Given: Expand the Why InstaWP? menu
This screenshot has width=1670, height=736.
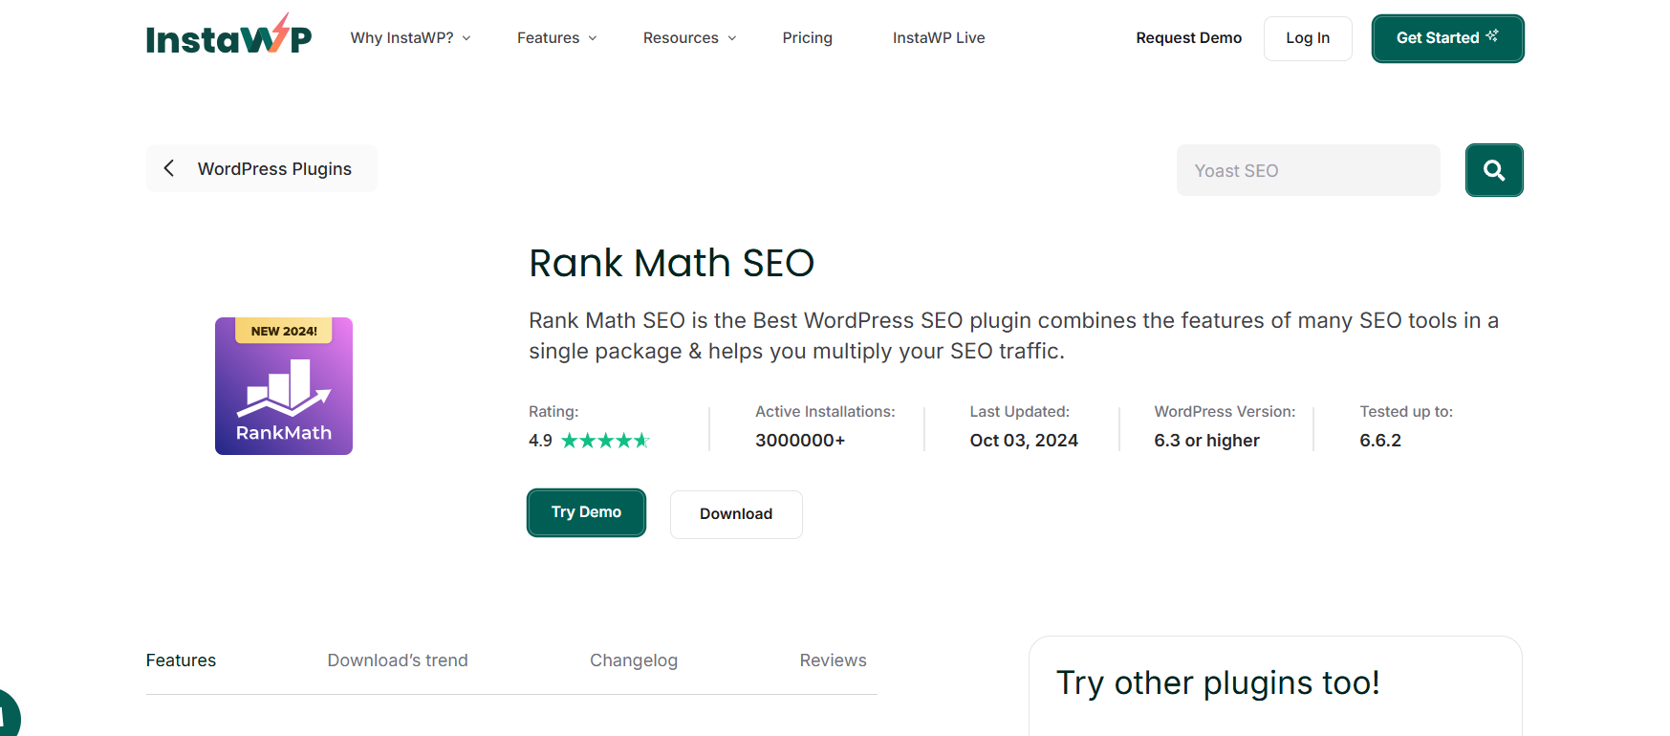Looking at the screenshot, I should tap(410, 38).
